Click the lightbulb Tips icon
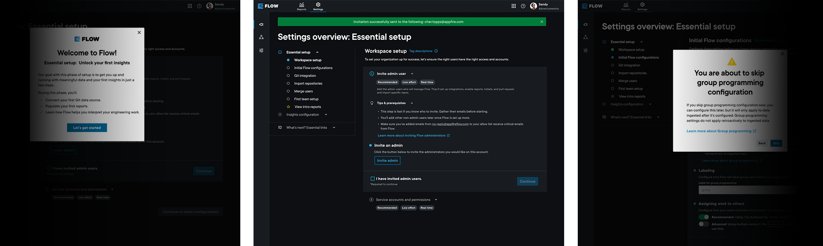Viewport: 823px width, 246px height. tap(372, 103)
